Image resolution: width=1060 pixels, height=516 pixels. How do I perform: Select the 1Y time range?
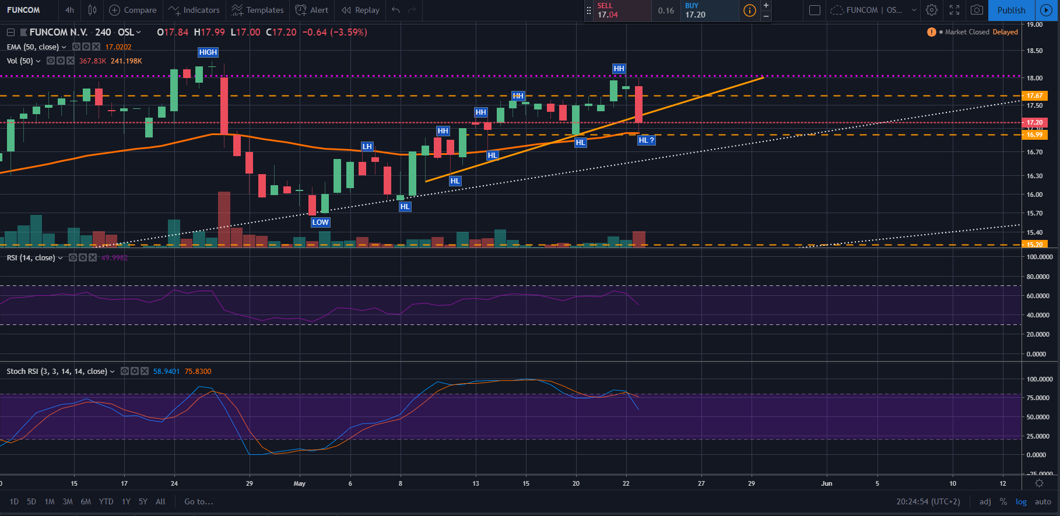pyautogui.click(x=126, y=501)
